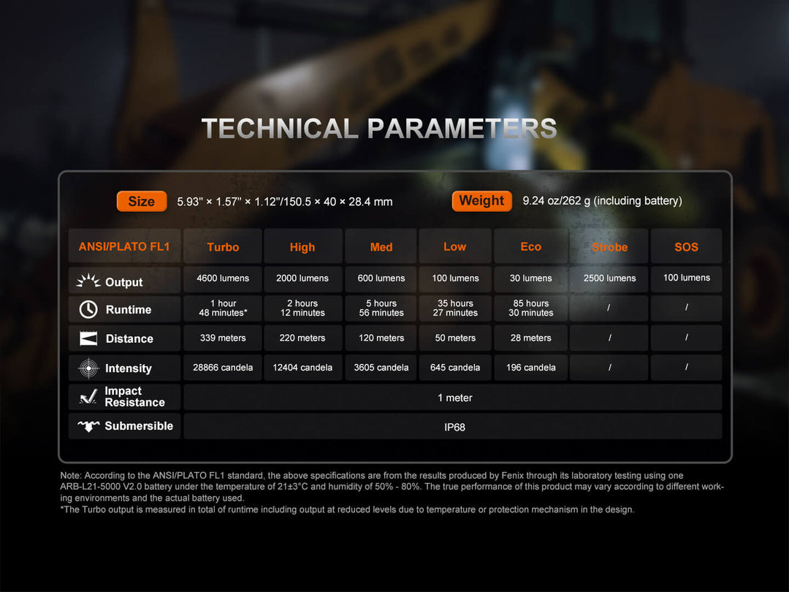Screen dimensions: 789x592
Task: Click the Low mode header
Action: [x=455, y=246]
